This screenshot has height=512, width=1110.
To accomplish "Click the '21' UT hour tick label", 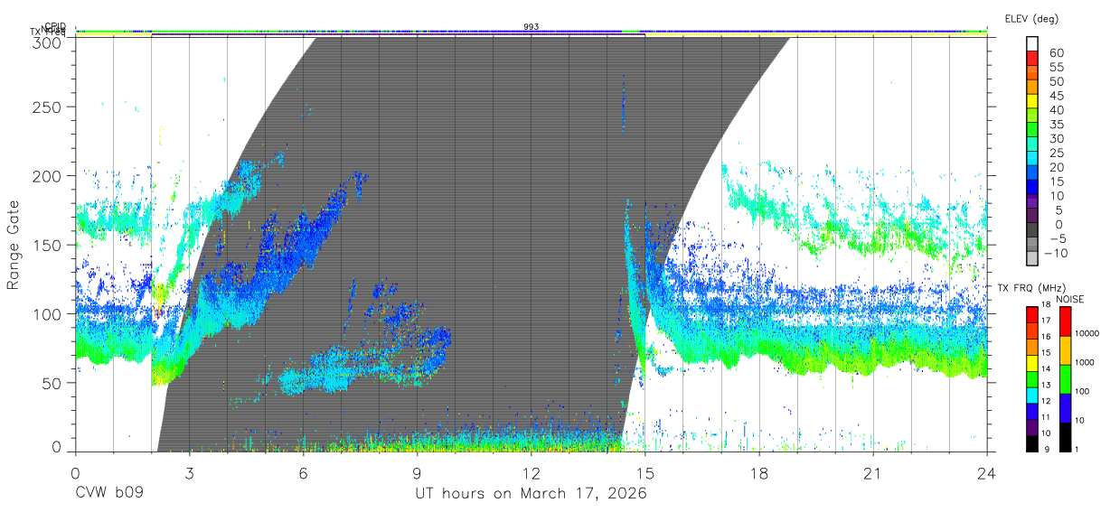I will (873, 473).
